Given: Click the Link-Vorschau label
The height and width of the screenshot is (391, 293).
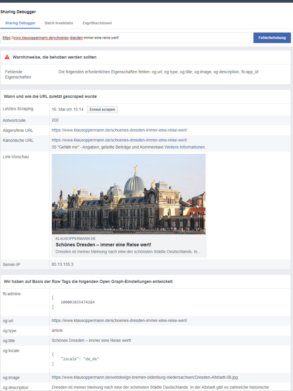Looking at the screenshot, I should pyautogui.click(x=16, y=157).
